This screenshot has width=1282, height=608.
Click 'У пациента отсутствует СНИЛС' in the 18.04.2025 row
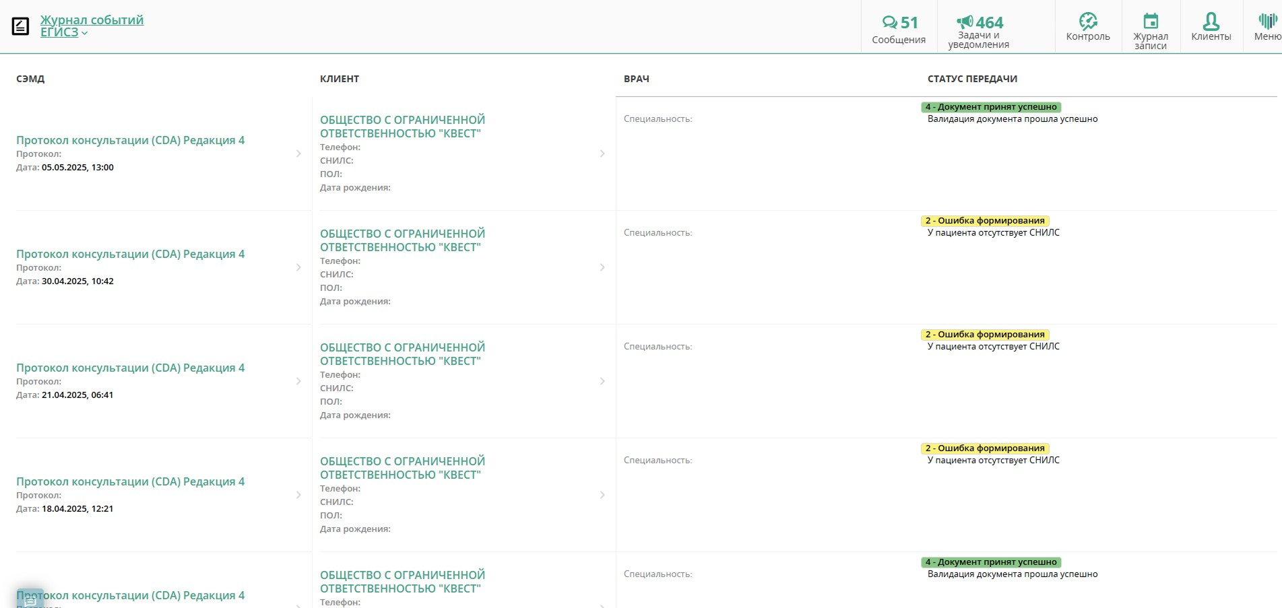[994, 461]
